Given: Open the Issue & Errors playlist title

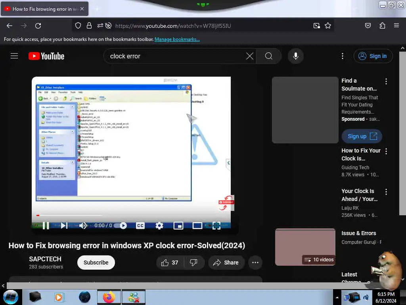Looking at the screenshot, I should tap(358, 233).
